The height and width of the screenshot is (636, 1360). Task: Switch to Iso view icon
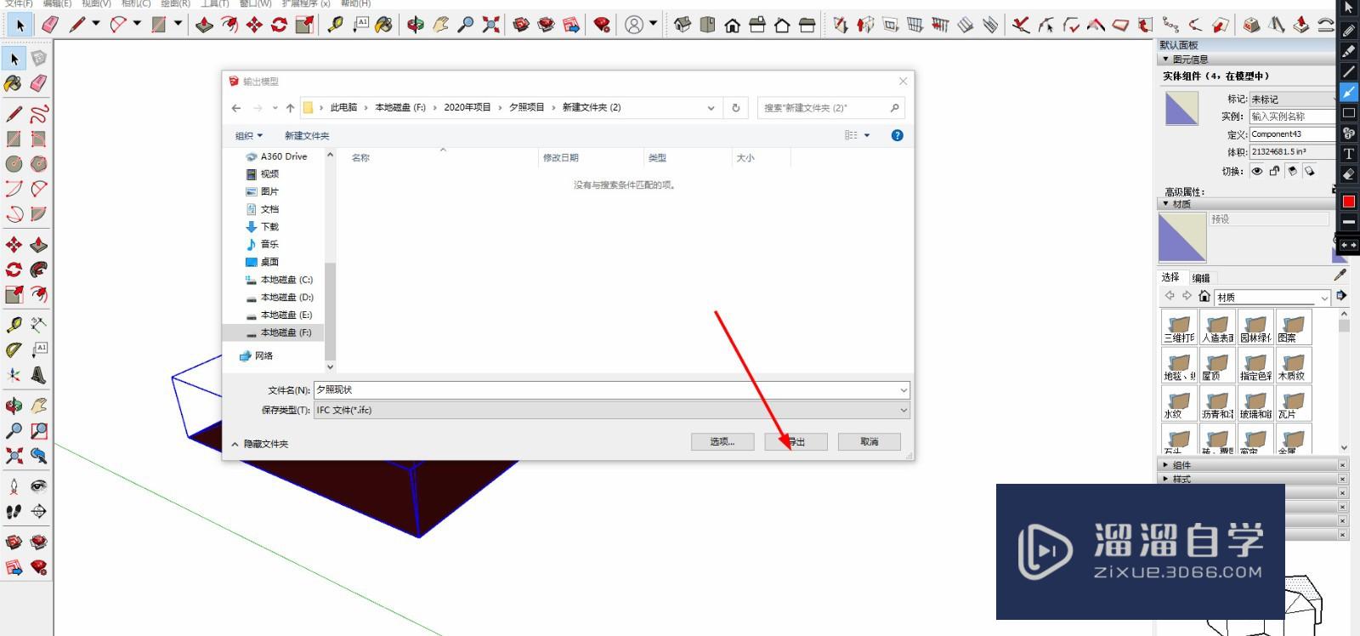(683, 25)
